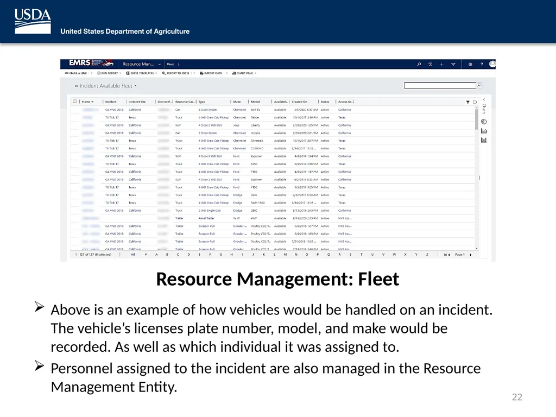Sort by Incident Site column header
The width and height of the screenshot is (556, 417).
[x=137, y=102]
